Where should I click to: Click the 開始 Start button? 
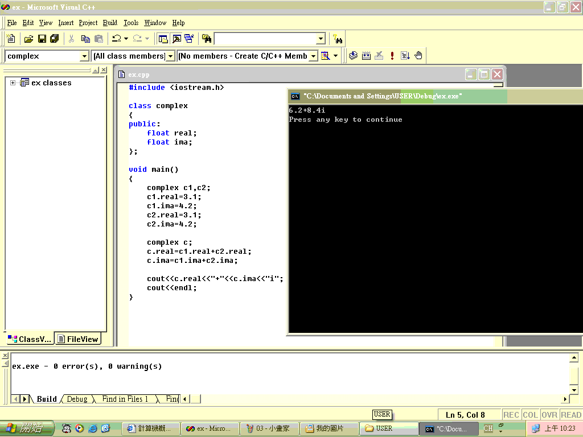pyautogui.click(x=27, y=428)
